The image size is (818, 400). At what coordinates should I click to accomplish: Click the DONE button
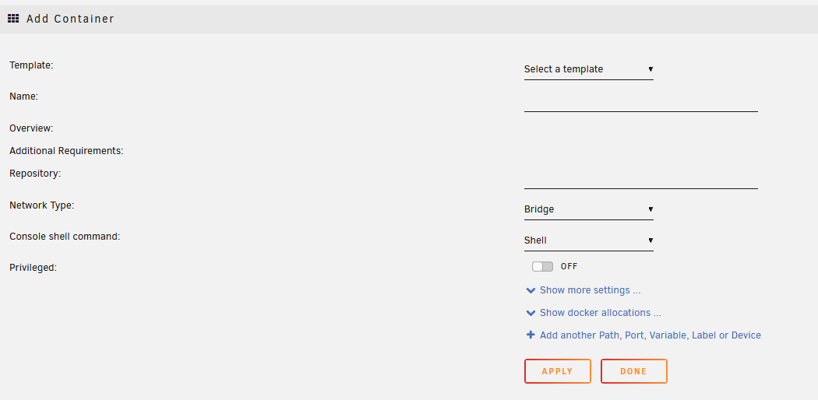coord(634,371)
